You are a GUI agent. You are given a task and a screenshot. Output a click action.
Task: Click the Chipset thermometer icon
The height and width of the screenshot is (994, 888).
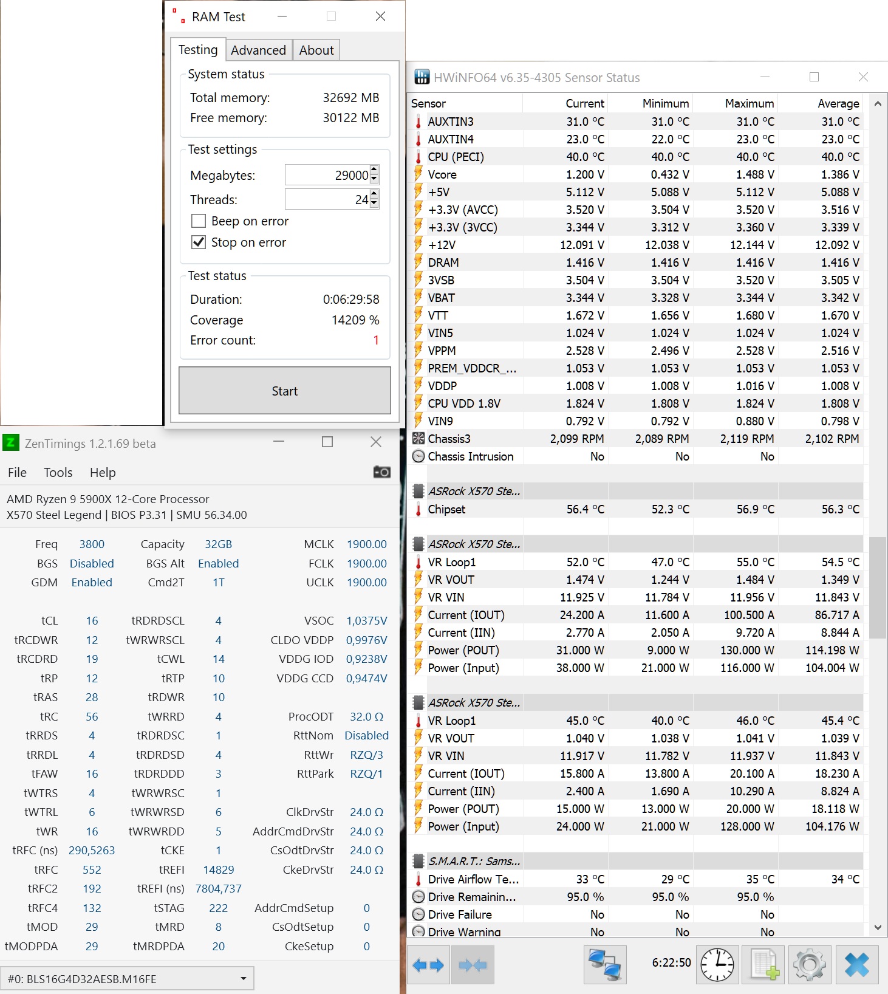pos(418,509)
